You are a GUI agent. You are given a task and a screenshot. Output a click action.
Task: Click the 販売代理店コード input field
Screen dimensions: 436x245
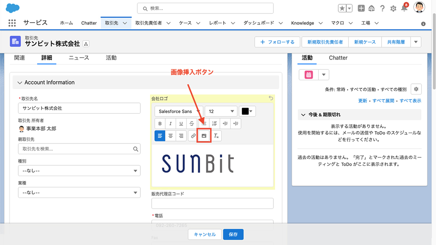(212, 203)
